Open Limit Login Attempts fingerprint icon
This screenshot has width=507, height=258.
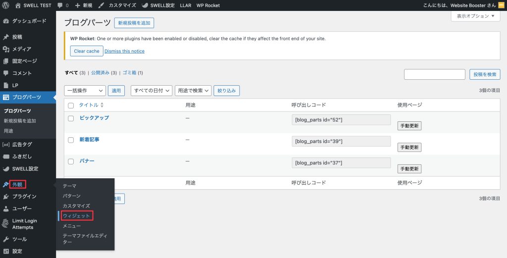(x=6, y=224)
